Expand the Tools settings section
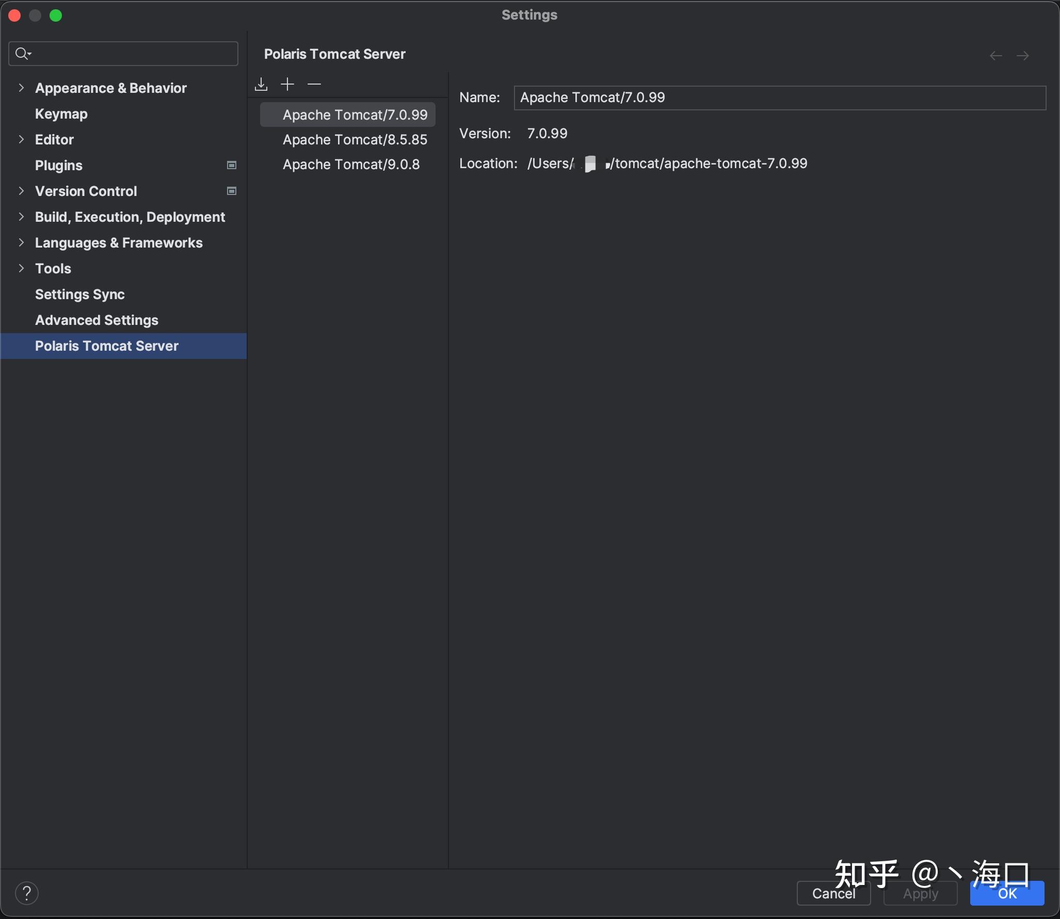This screenshot has width=1060, height=919. (x=20, y=268)
